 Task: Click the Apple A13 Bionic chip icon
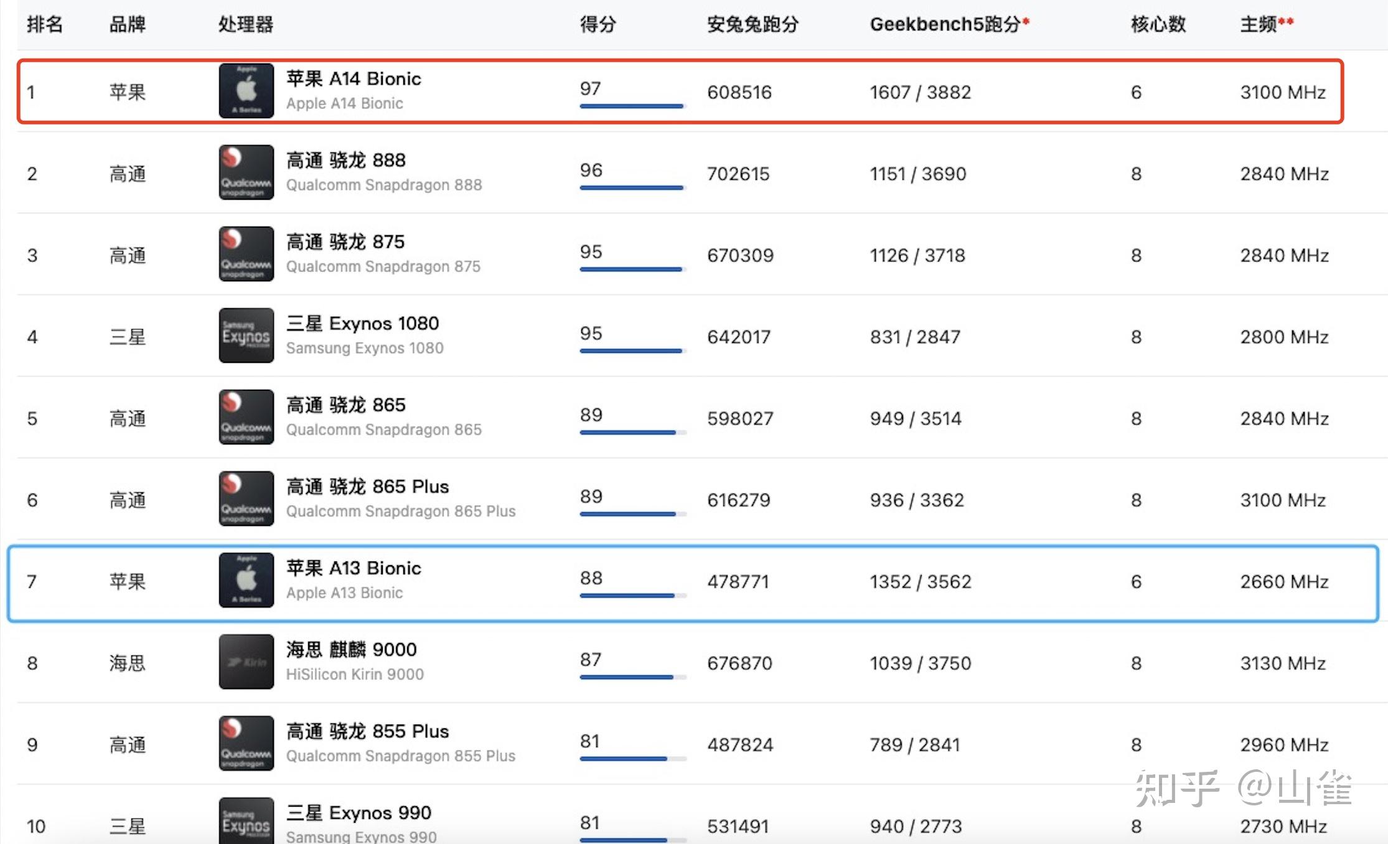click(x=246, y=580)
